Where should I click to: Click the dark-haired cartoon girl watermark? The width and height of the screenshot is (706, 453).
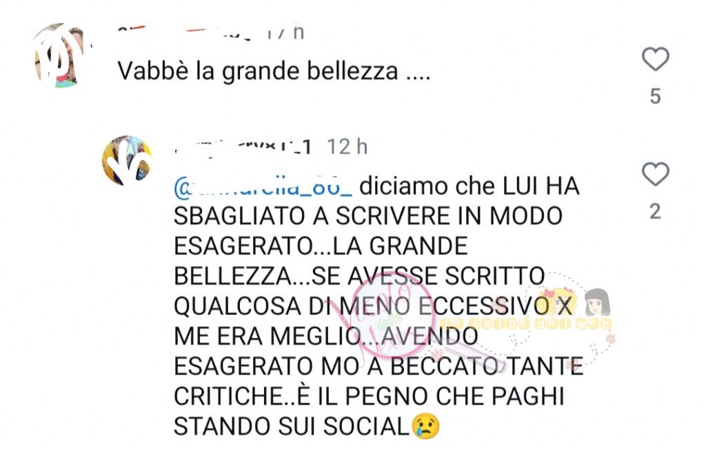click(597, 303)
